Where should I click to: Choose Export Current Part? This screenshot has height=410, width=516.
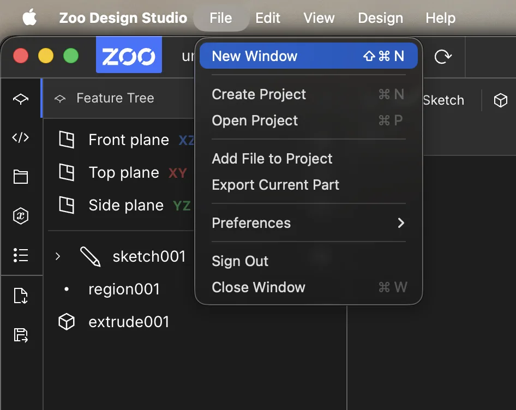pyautogui.click(x=308, y=185)
